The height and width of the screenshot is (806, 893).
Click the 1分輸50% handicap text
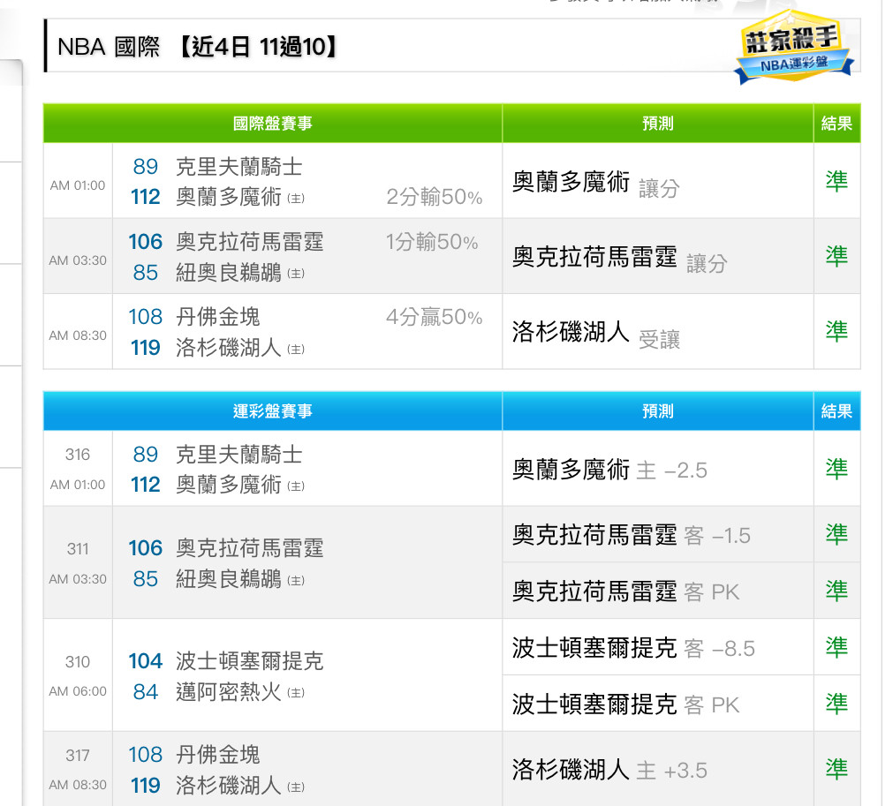(x=432, y=242)
